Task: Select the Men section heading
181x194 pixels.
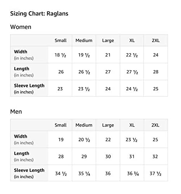Action: tap(16, 112)
